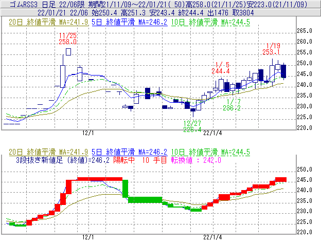Viewport: 321px width, 244px height.
Task: Click the 取3804 open interest value
Action: tap(243, 13)
